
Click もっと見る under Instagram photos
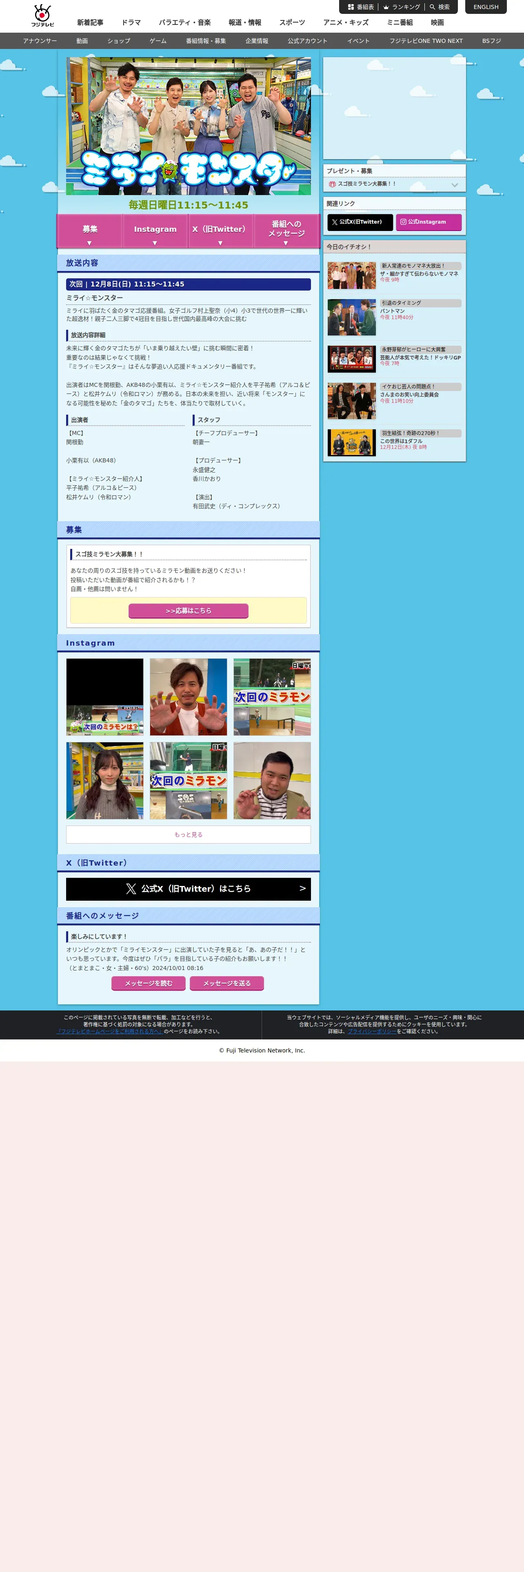pos(189,835)
